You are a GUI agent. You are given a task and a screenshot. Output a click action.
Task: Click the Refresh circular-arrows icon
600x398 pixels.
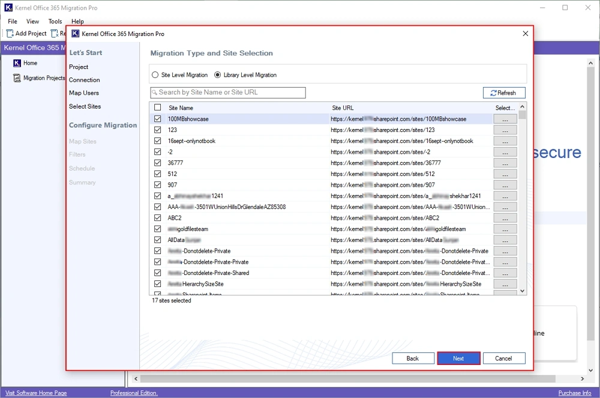tap(493, 92)
